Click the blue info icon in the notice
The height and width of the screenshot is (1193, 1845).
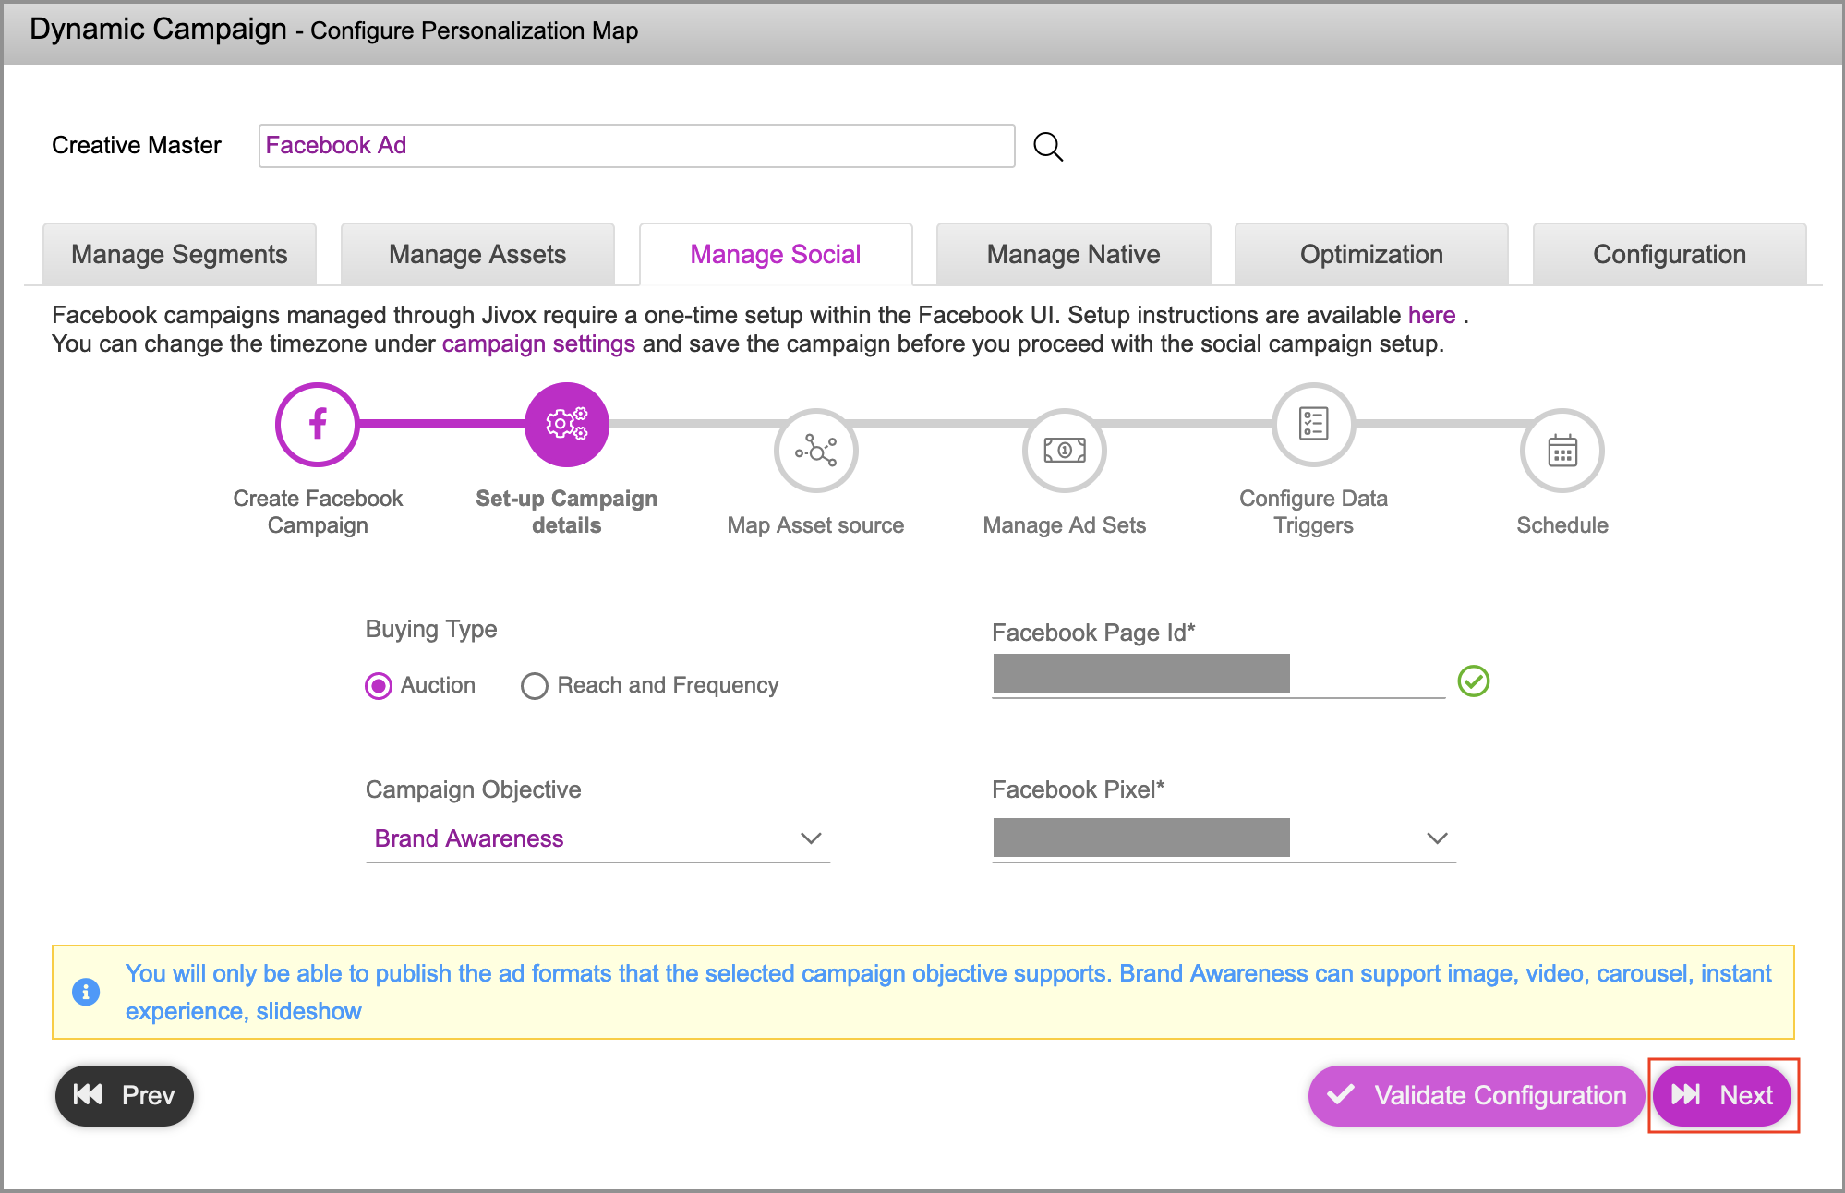point(86,992)
